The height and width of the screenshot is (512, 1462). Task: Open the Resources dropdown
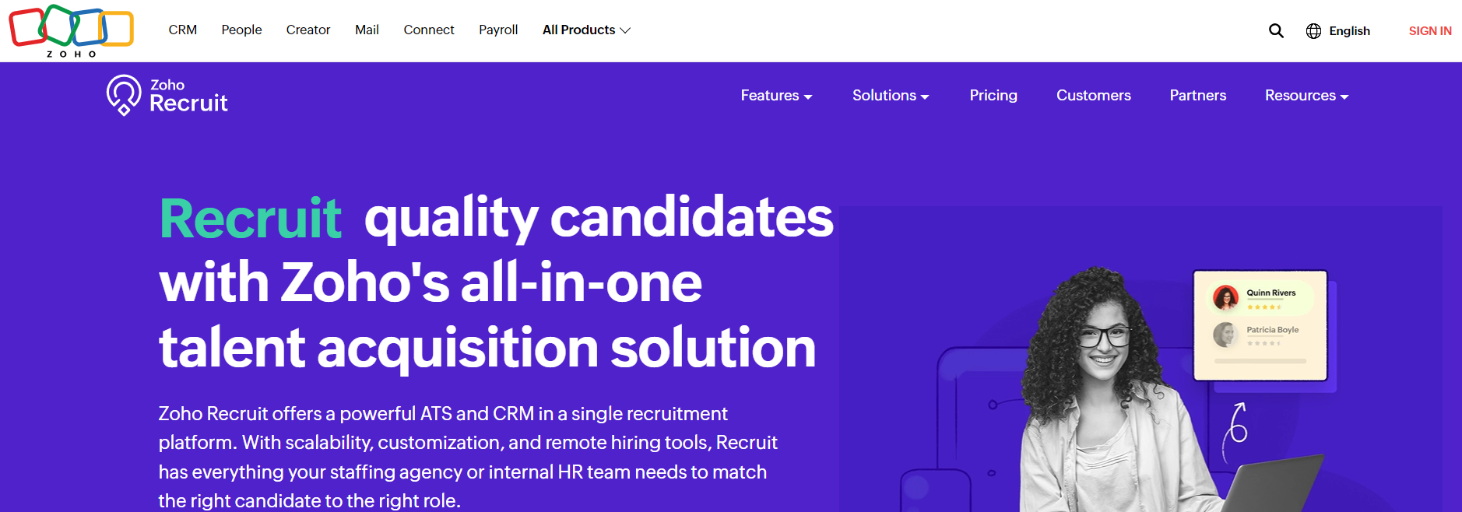click(x=1306, y=95)
